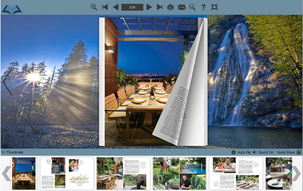
Task: Open the search magnifier tool
Action: tap(192, 7)
